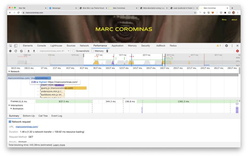Open the Bottom-Up tab
Screen dimensions: 248x157
29,116
